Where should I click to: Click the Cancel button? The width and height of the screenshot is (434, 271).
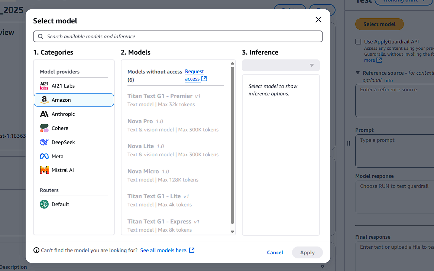275,252
